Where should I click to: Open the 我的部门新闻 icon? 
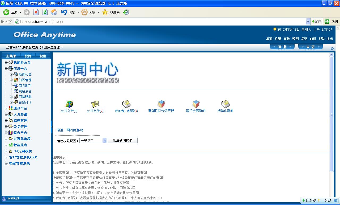(126, 104)
